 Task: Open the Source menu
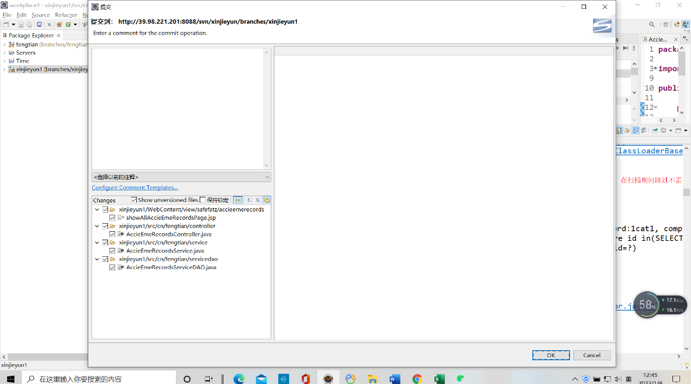click(x=40, y=15)
